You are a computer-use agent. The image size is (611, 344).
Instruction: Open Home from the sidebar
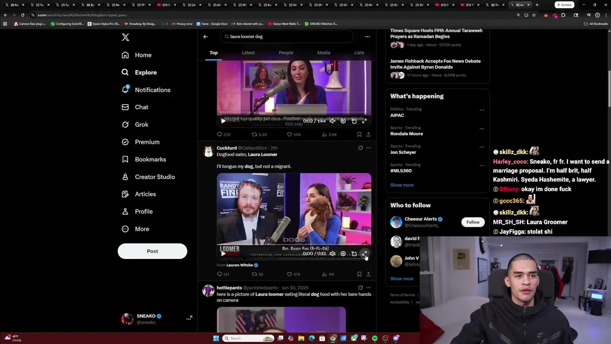tap(137, 55)
